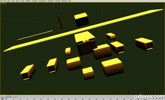Open the Help menu

(x=70, y=1)
